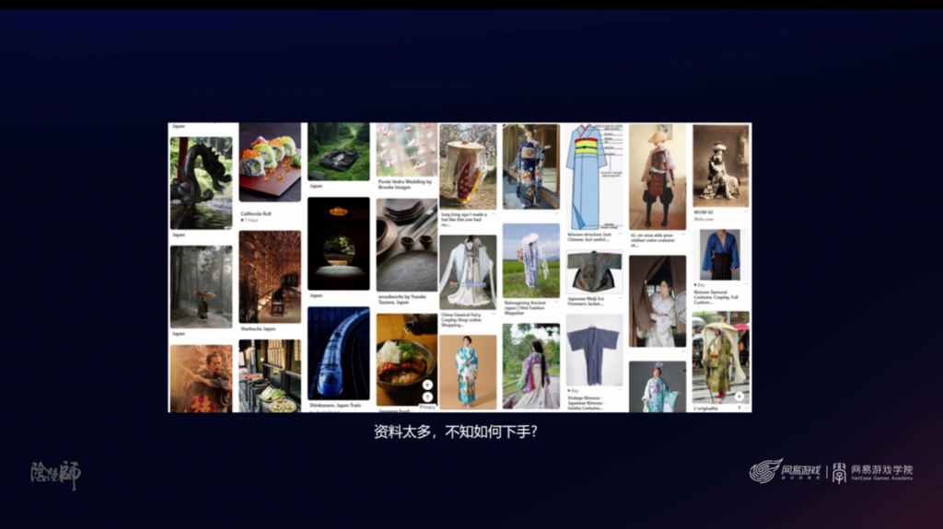Open the dragon statue pin

(x=201, y=182)
